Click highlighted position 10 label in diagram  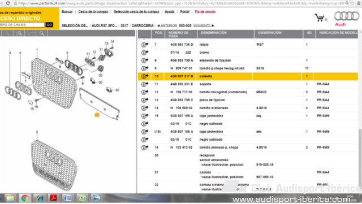tap(97, 115)
